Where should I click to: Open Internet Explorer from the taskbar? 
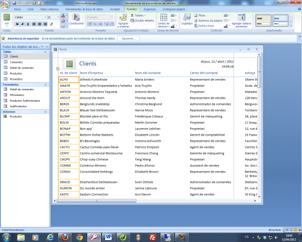[50, 237]
